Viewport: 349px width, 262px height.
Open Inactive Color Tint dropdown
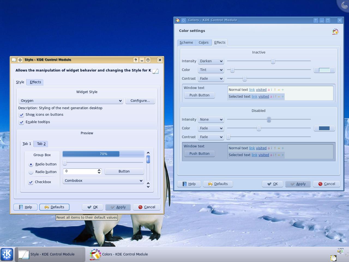[x=211, y=70]
